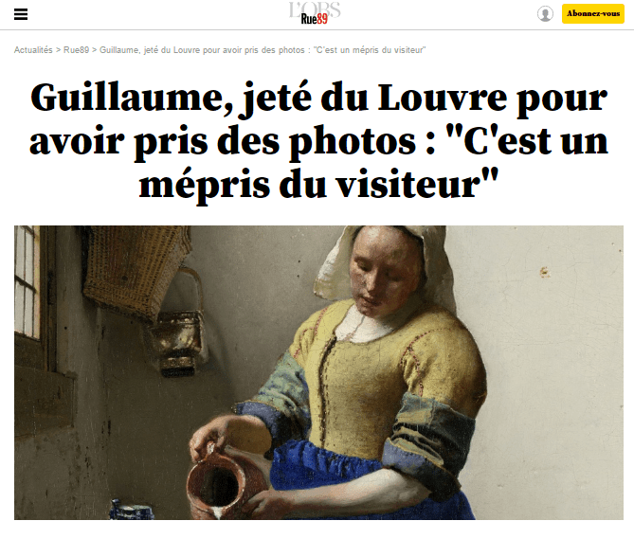Click the Rue89 logo in header
634x539 pixels.
click(x=315, y=19)
